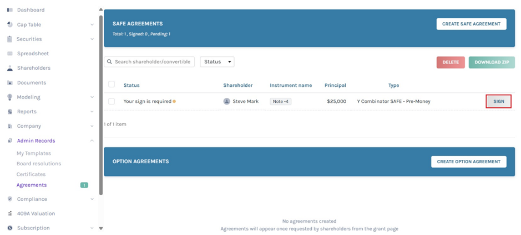Click the 409A Valuation icon
The height and width of the screenshot is (235, 521).
coord(9,213)
